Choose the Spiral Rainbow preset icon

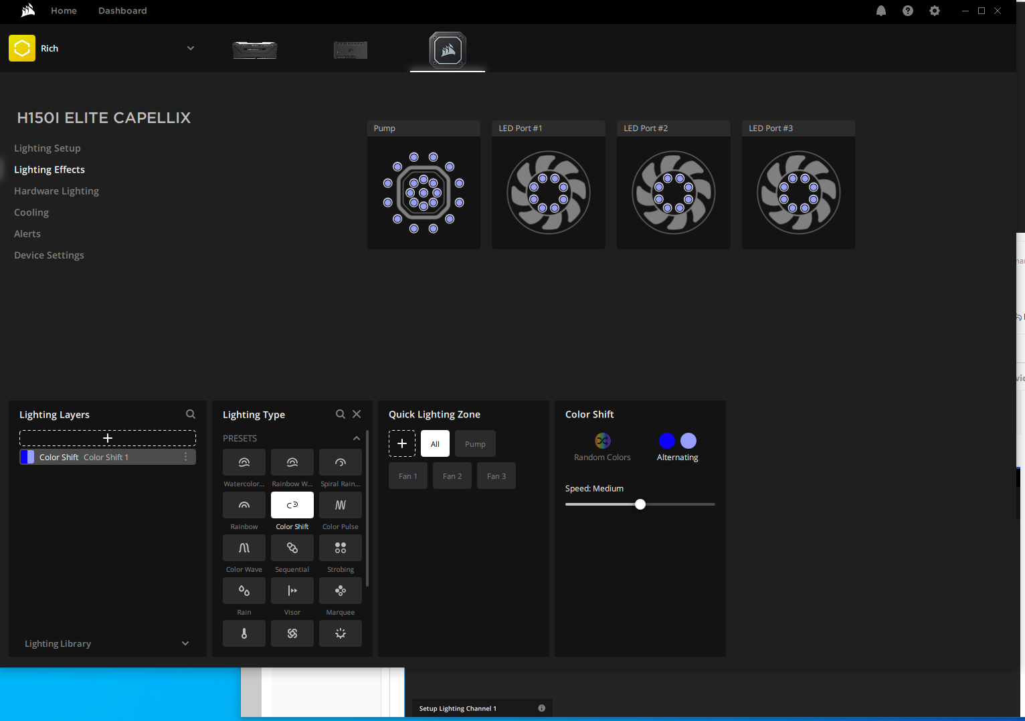pyautogui.click(x=341, y=462)
